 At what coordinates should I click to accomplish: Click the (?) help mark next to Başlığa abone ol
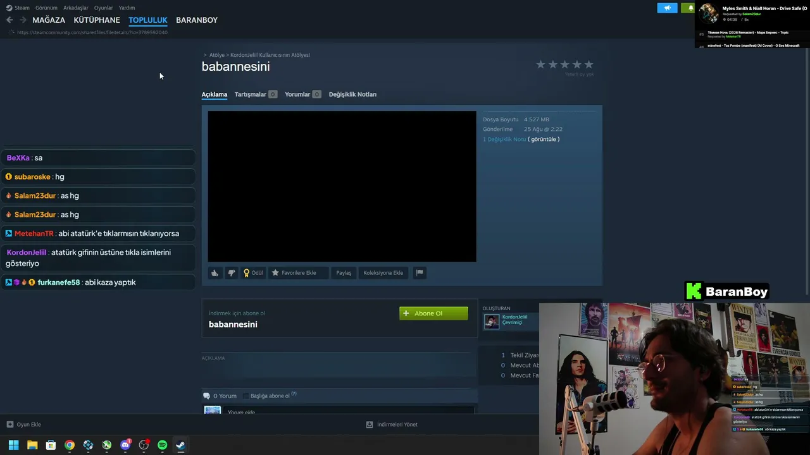[294, 394]
